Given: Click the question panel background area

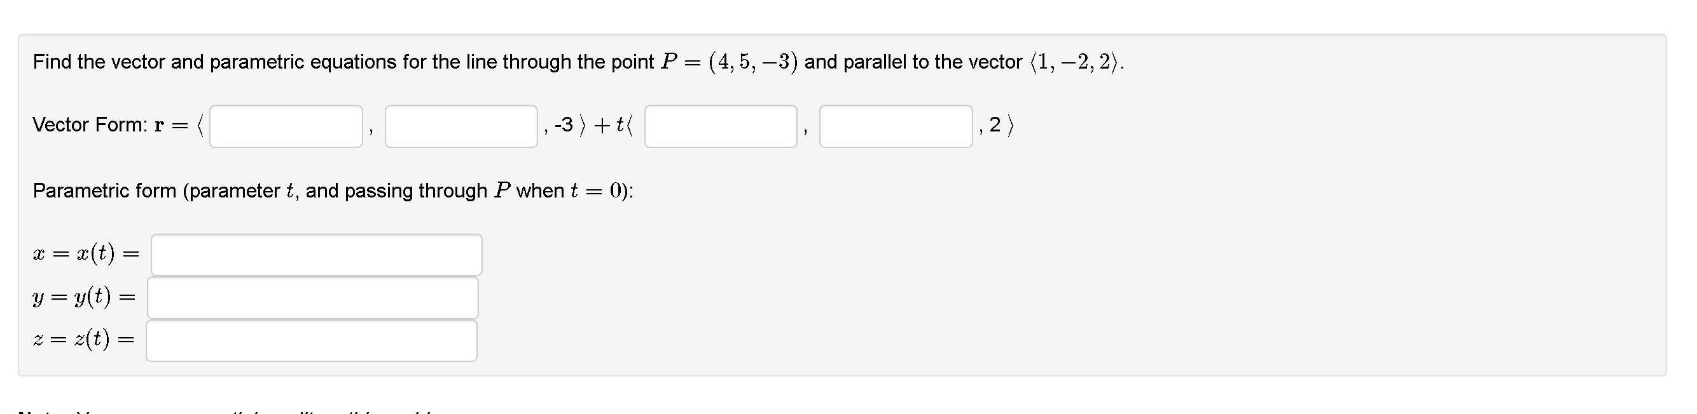Looking at the screenshot, I should [x=1186, y=276].
